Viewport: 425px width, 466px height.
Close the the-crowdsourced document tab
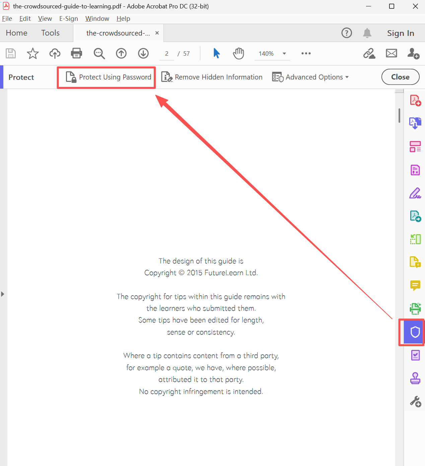pos(157,33)
